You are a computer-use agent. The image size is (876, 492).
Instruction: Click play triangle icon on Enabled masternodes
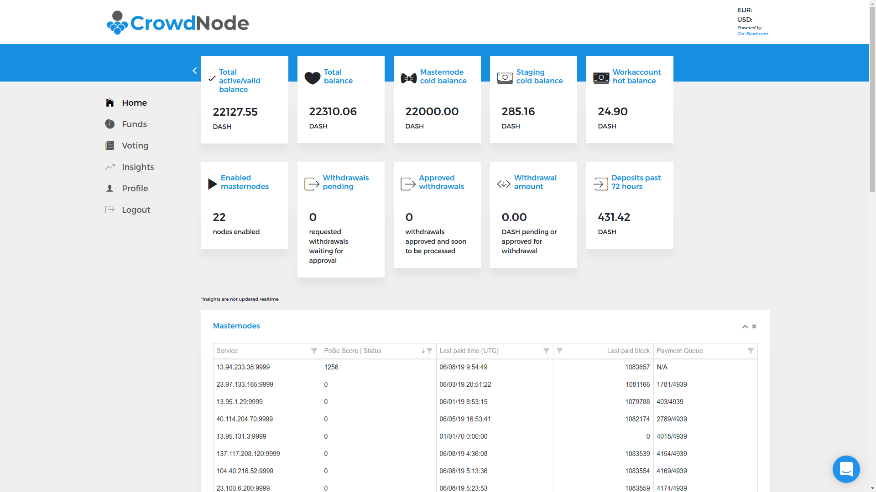click(x=212, y=184)
